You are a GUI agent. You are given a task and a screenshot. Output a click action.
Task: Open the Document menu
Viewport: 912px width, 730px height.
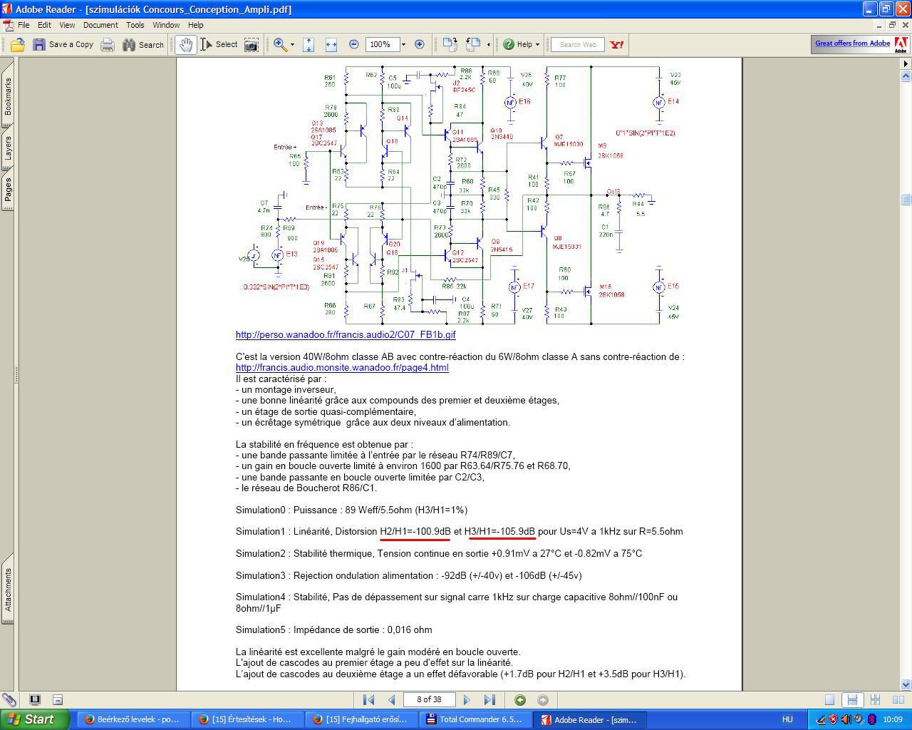(100, 25)
